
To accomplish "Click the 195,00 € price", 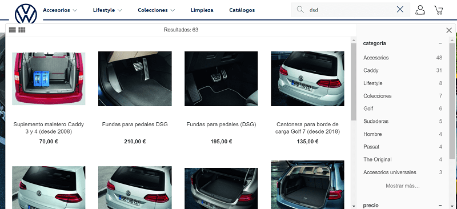I will click(x=221, y=142).
